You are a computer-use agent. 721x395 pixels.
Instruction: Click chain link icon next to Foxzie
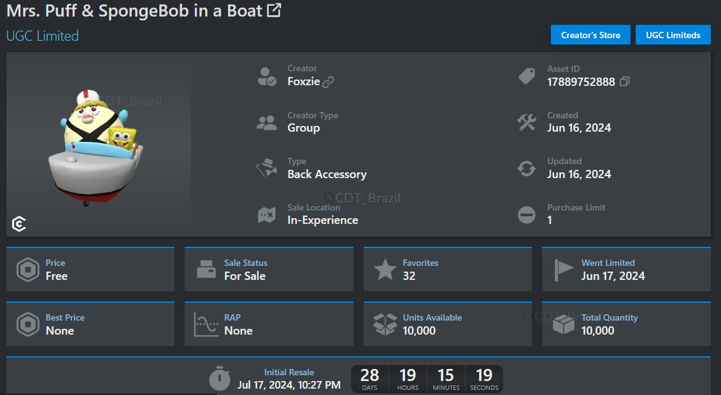point(328,82)
